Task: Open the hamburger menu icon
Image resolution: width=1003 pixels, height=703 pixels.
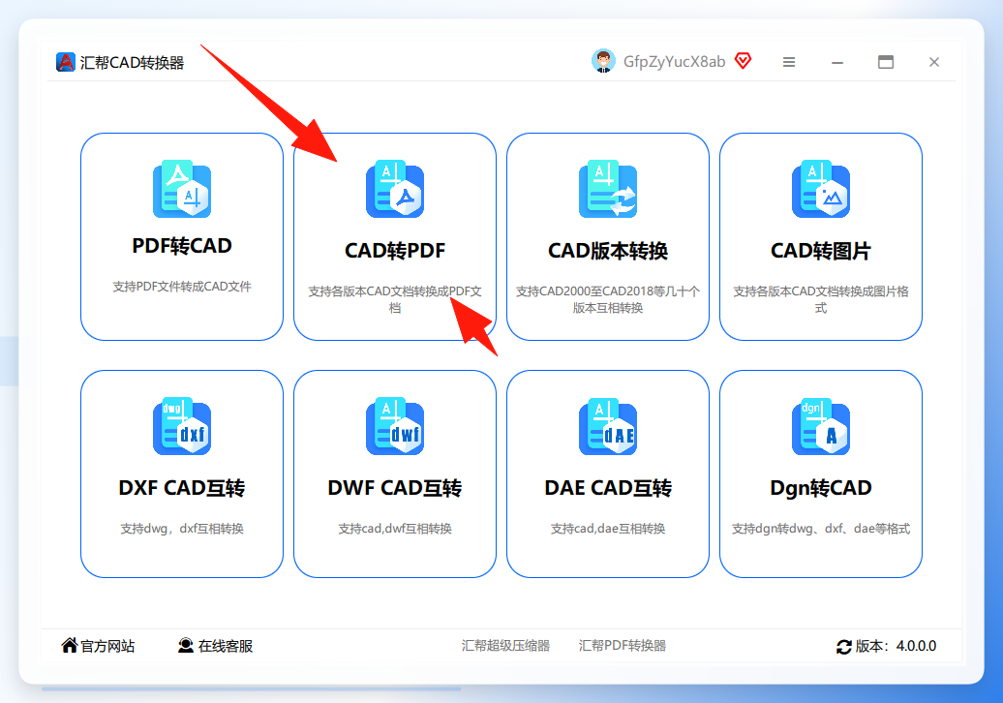Action: click(789, 62)
